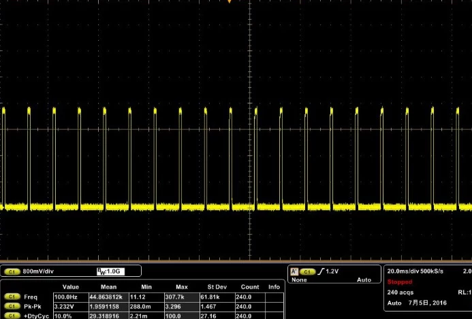Screen dimensions: 472x319
Task: Click the 500kS/s sample rate readout
Action: (432, 271)
